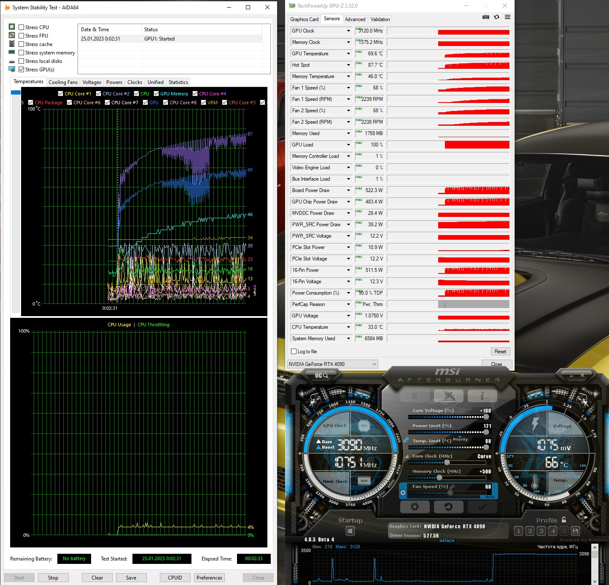This screenshot has width=609, height=585.
Task: Click the Afterburner jet logo button
Action: pos(448,396)
